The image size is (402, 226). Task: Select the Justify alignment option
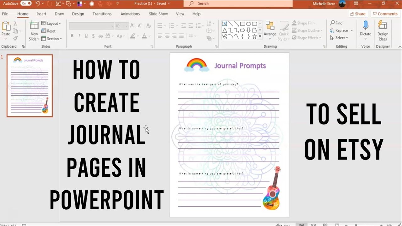pyautogui.click(x=182, y=36)
